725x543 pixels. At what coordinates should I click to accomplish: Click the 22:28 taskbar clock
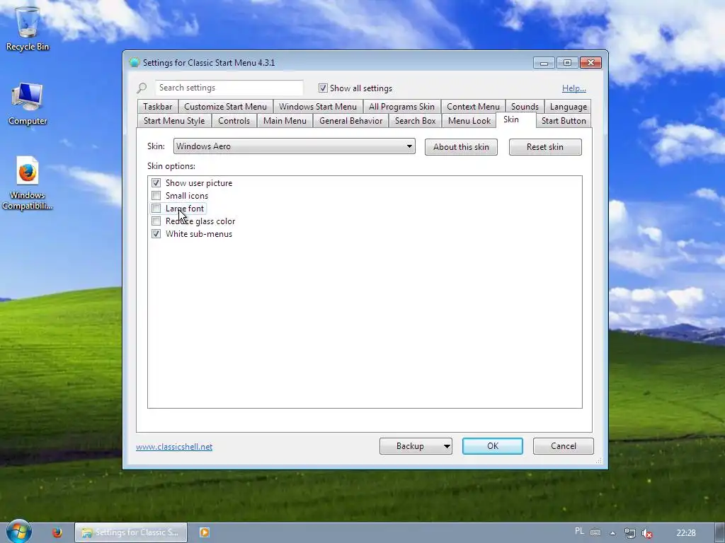point(685,533)
